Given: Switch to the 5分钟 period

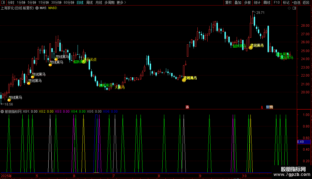Looking at the screenshot, I should click(x=32, y=2).
